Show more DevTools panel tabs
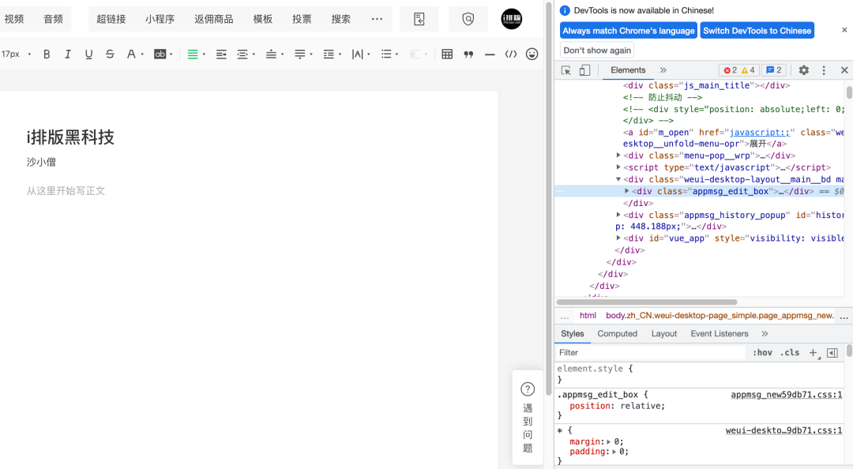853x469 pixels. point(663,70)
